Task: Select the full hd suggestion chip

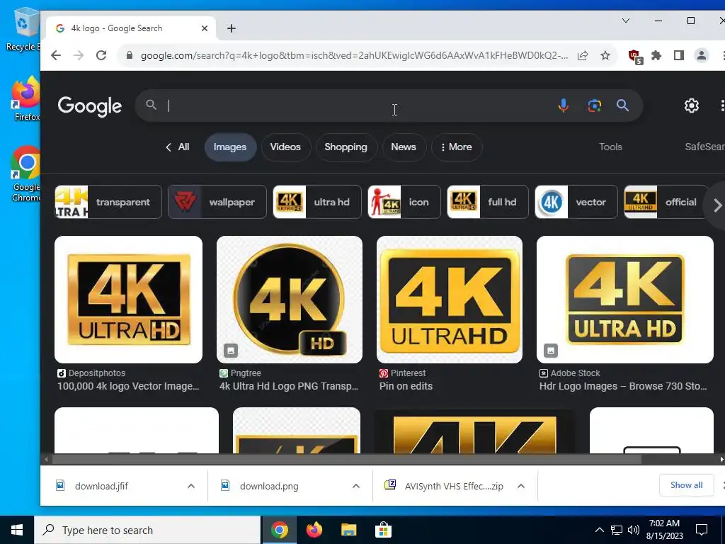Action: pos(487,202)
